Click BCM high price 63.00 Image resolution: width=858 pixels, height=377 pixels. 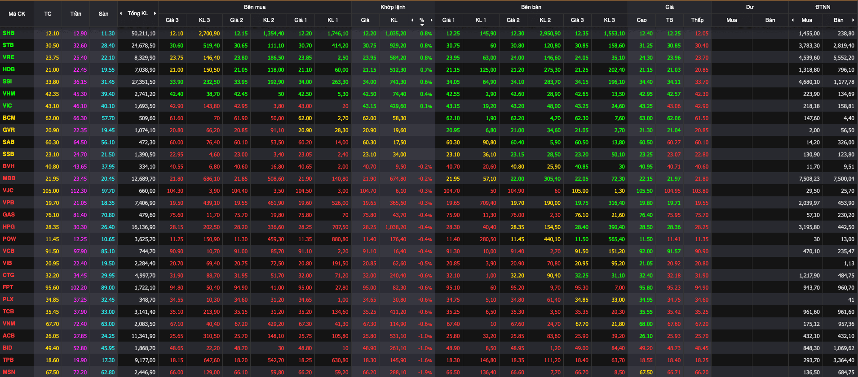point(646,118)
